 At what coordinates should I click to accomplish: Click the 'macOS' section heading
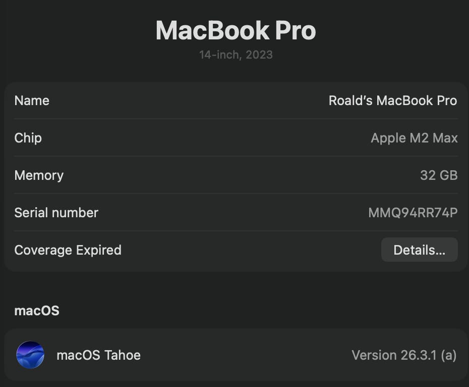37,311
